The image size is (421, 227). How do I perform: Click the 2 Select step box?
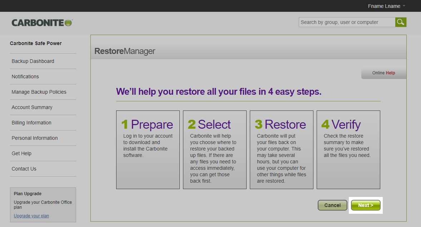pyautogui.click(x=214, y=149)
